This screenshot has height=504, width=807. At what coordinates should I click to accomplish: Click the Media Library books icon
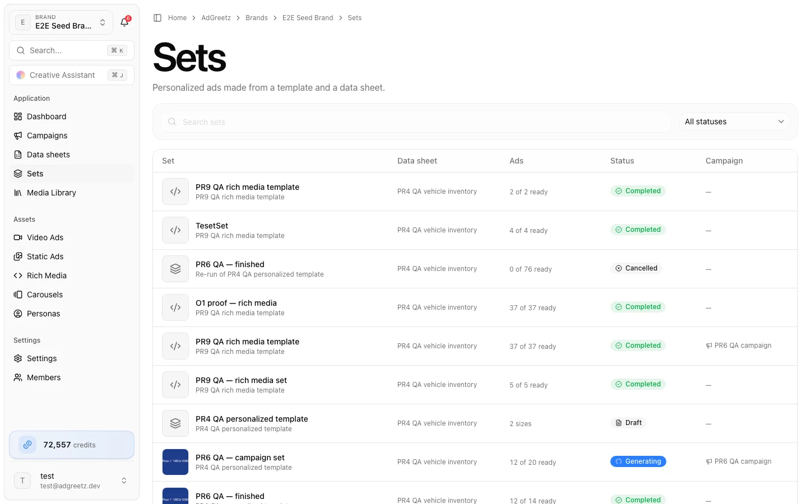click(18, 193)
